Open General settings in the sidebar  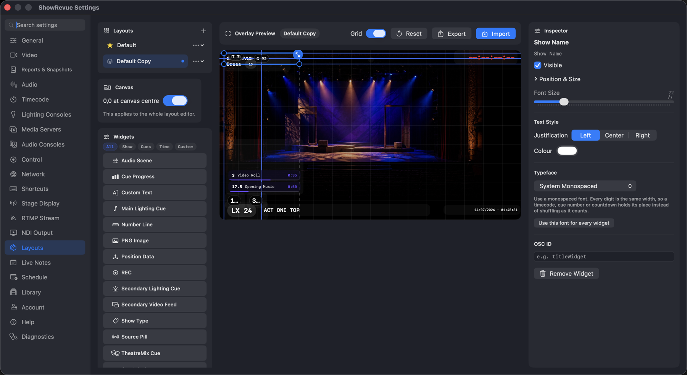tap(45, 40)
